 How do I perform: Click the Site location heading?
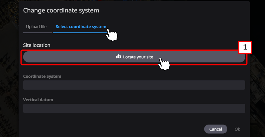pos(37,45)
